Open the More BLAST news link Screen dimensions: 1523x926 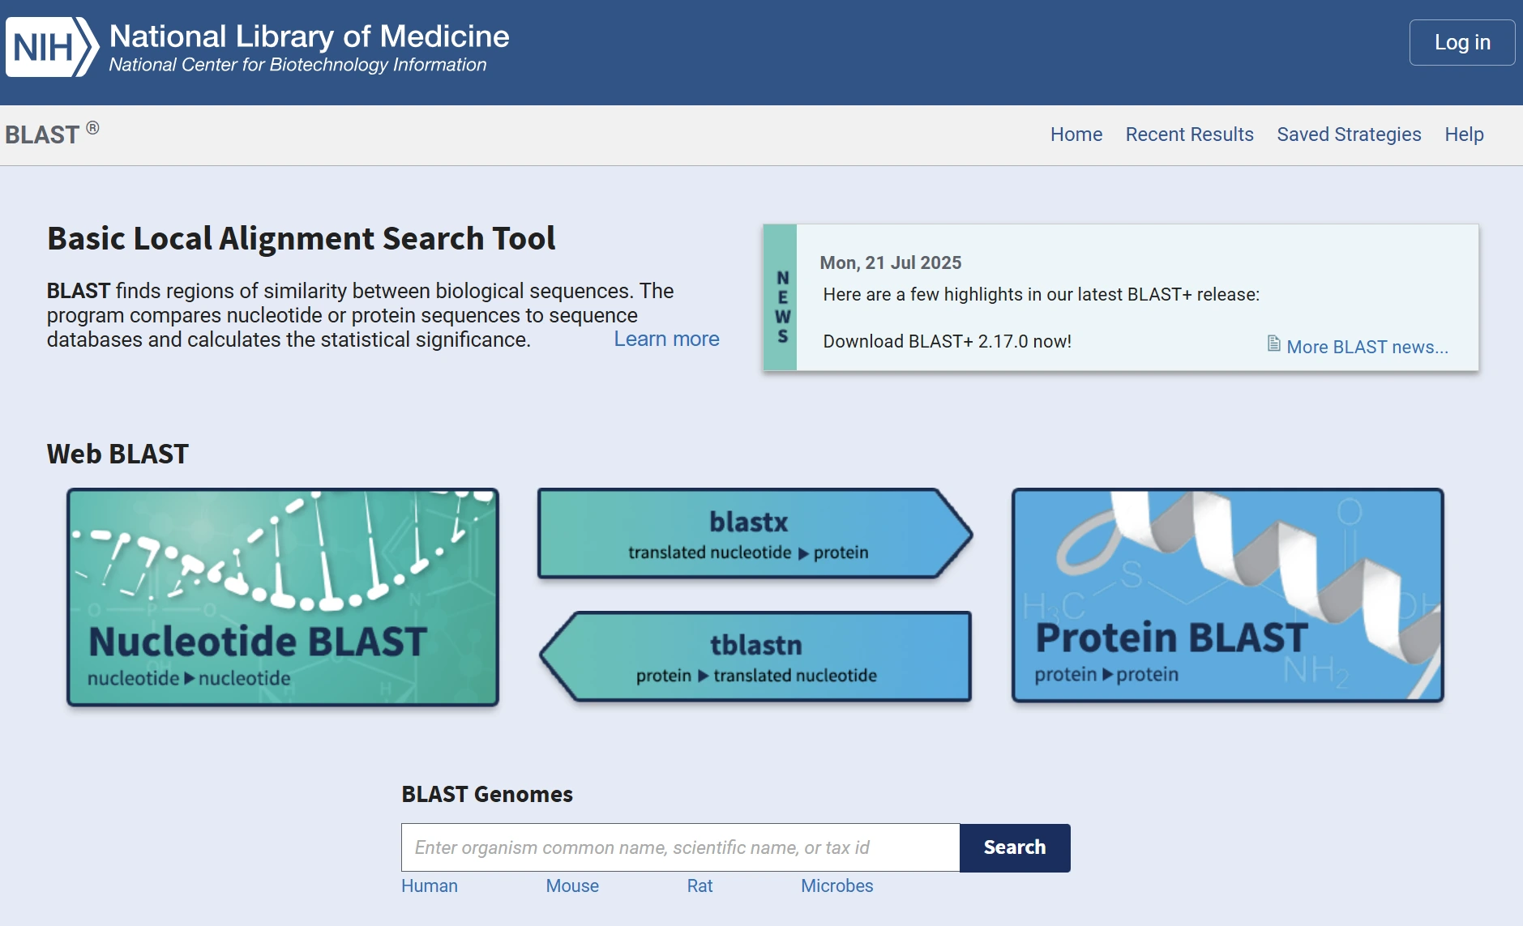(1367, 347)
